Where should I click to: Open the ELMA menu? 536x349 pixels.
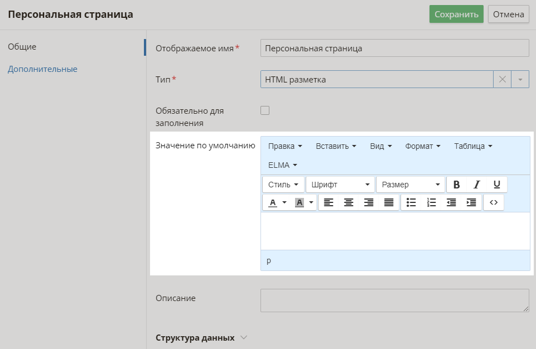[x=283, y=165]
